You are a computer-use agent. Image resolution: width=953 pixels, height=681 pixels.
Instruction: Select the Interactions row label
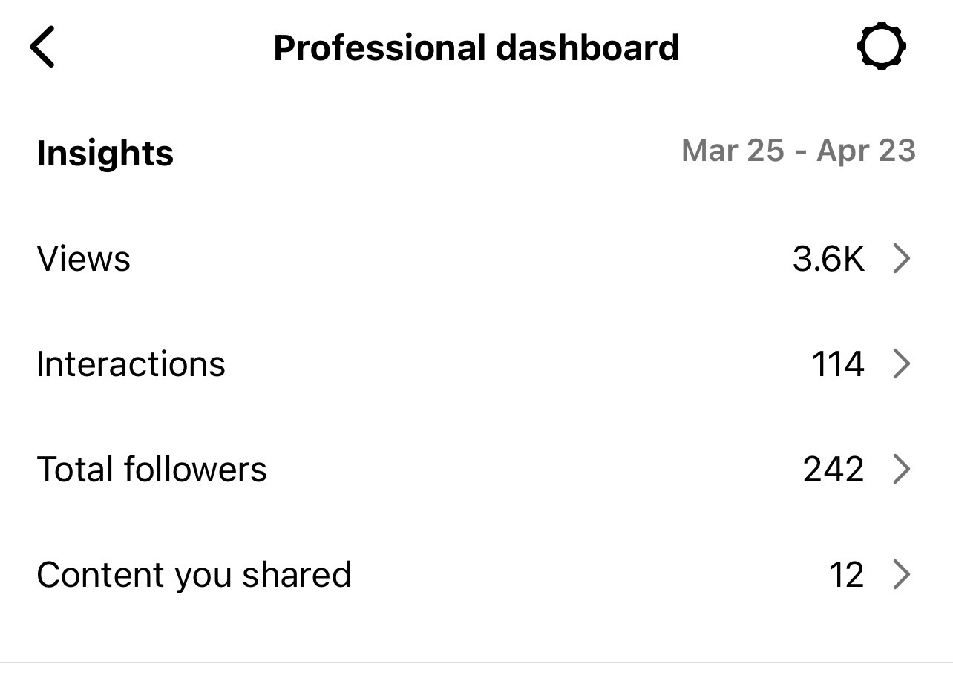click(x=131, y=364)
